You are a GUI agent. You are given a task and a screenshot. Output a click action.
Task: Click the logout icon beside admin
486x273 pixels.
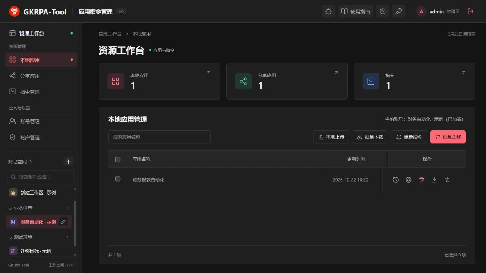(470, 11)
